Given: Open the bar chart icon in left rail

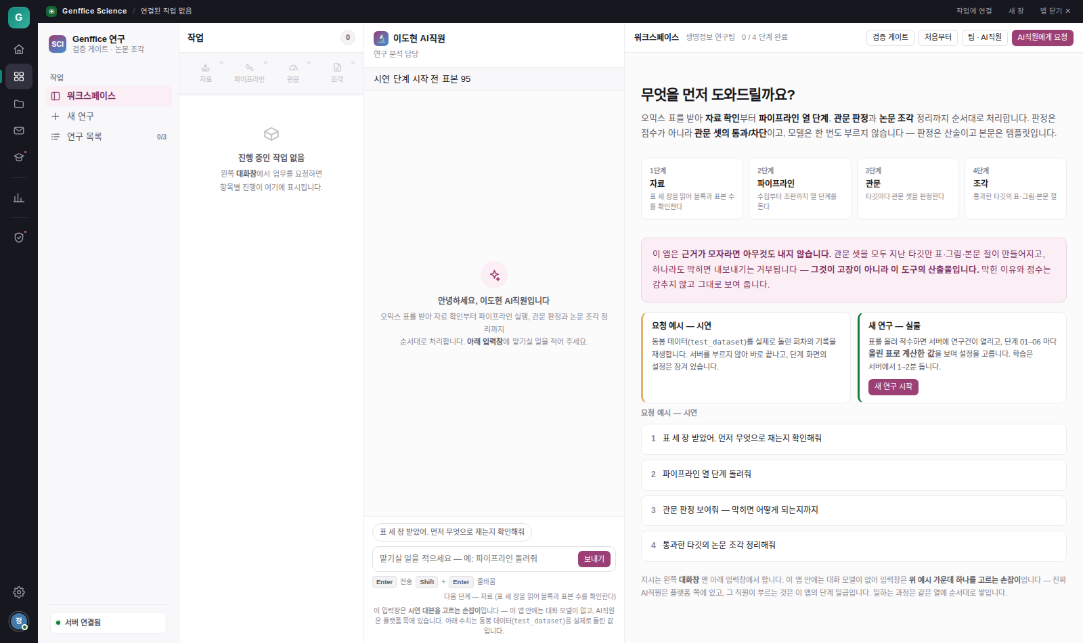Looking at the screenshot, I should pyautogui.click(x=19, y=198).
